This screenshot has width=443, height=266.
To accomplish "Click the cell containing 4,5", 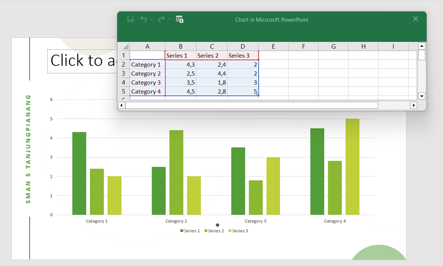I will [x=181, y=91].
